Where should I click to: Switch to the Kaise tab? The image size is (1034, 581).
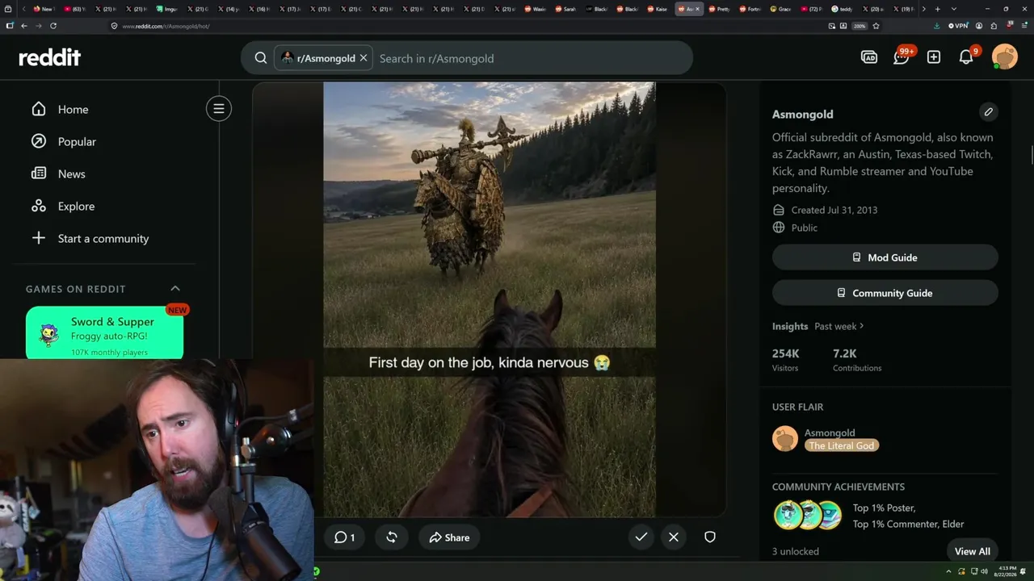[658, 9]
